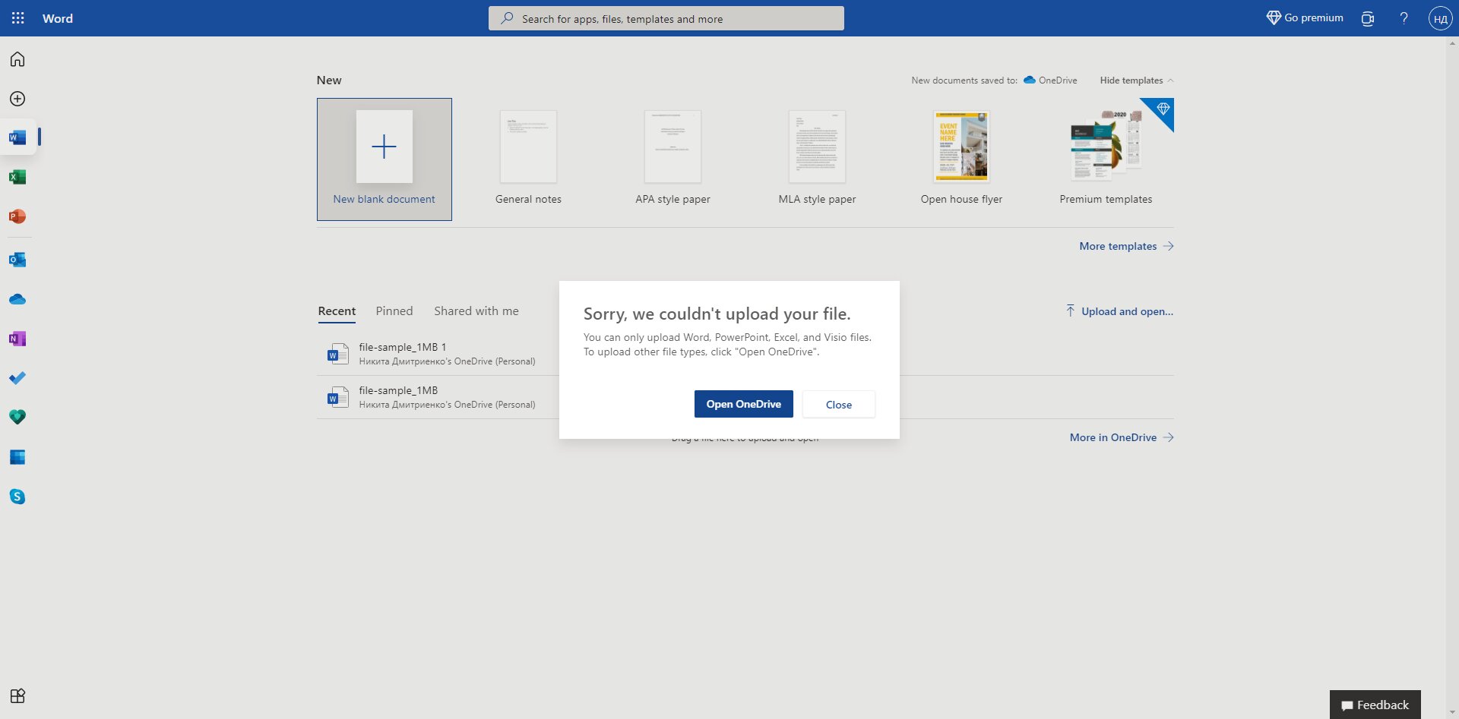Image resolution: width=1459 pixels, height=719 pixels.
Task: Open the Feedback button
Action: pyautogui.click(x=1375, y=705)
